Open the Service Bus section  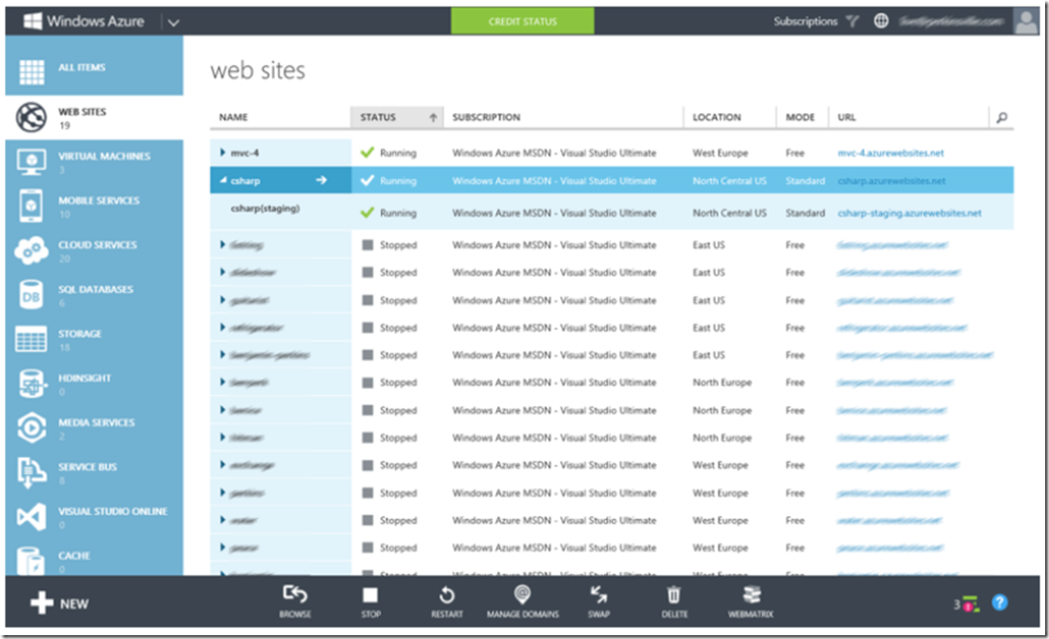[x=94, y=472]
